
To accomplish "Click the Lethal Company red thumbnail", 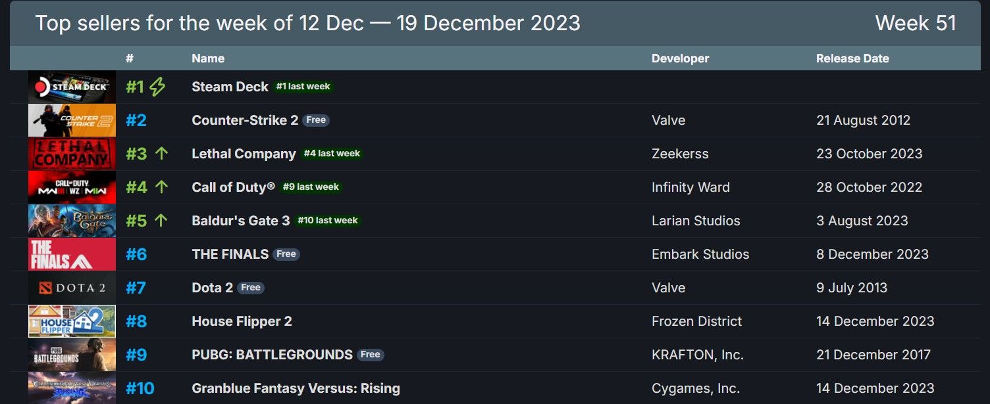I will pyautogui.click(x=72, y=154).
